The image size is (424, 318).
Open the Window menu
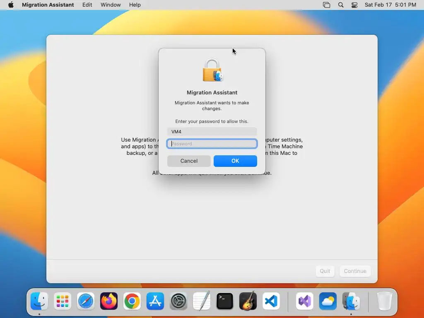(x=111, y=5)
